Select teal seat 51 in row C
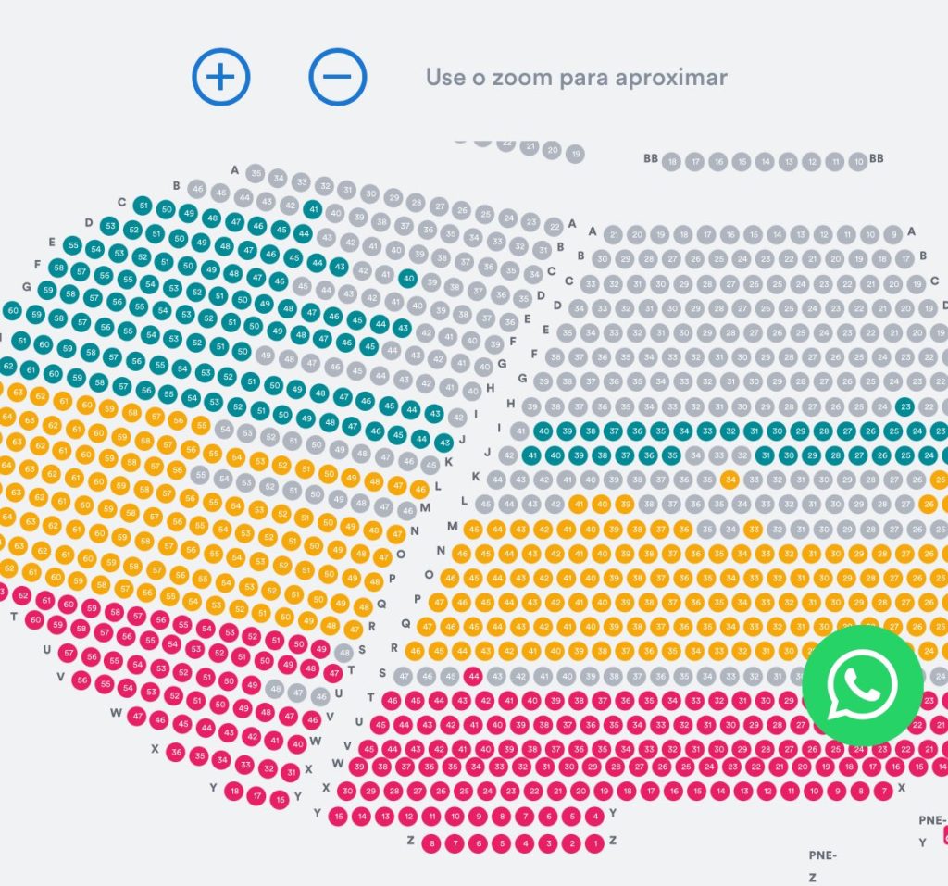The height and width of the screenshot is (886, 948). [142, 206]
